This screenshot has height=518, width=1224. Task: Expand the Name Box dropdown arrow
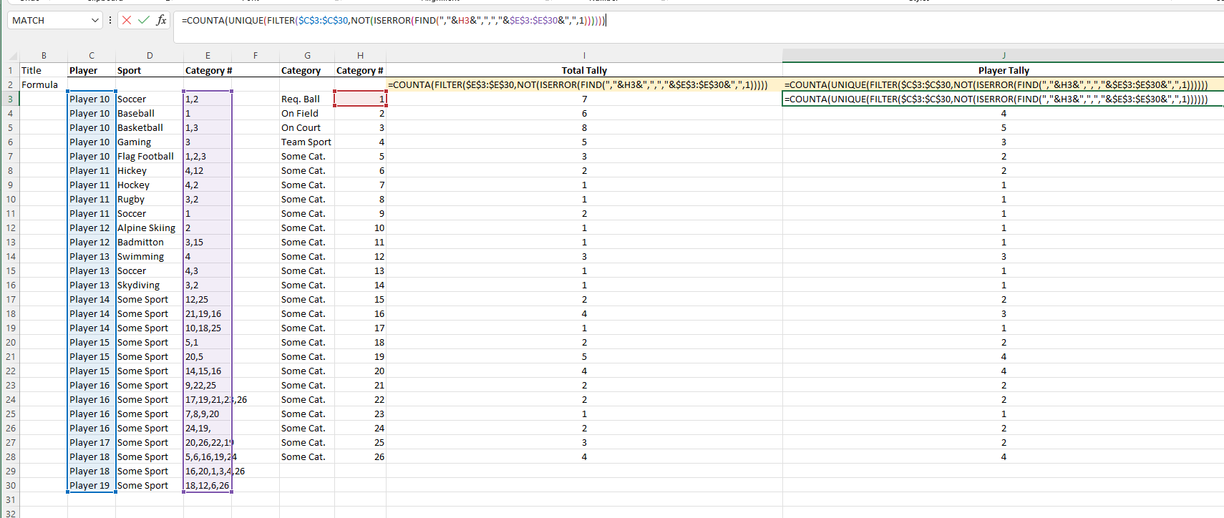point(95,21)
